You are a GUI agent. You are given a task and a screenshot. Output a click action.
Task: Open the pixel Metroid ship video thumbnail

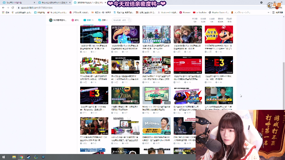click(x=94, y=34)
